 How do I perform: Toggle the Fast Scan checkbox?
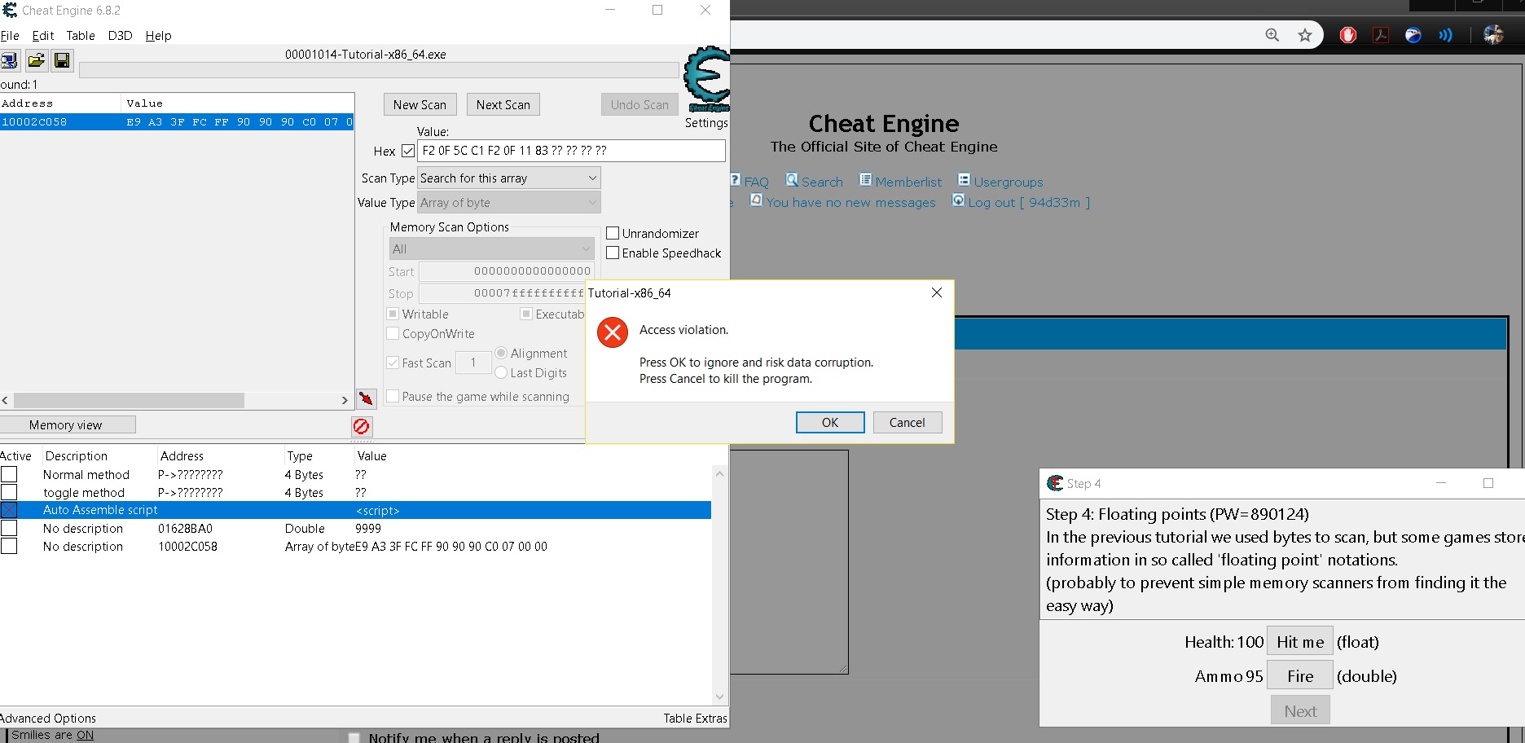click(x=393, y=363)
